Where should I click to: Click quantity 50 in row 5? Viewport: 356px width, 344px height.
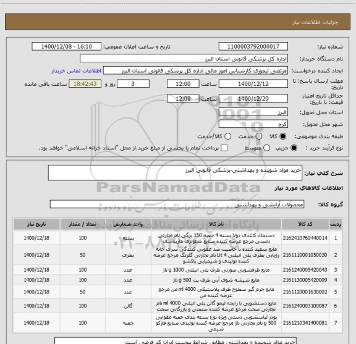point(83,292)
